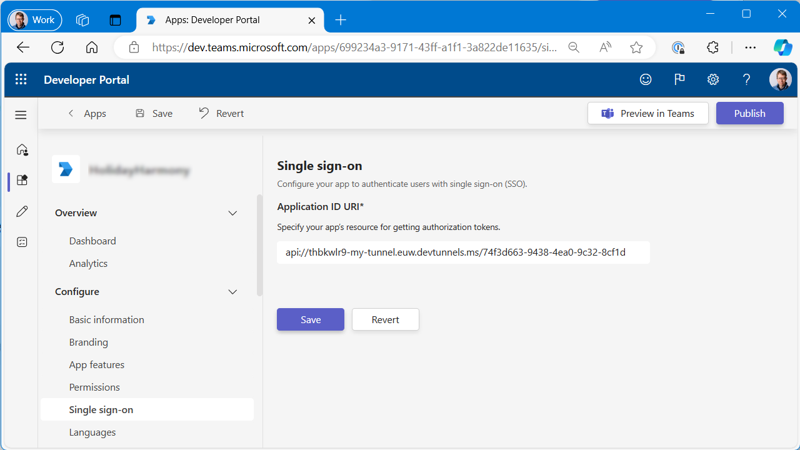Screen dimensions: 800x450
Task: Collapse the Overview section chevron
Action: [232, 213]
